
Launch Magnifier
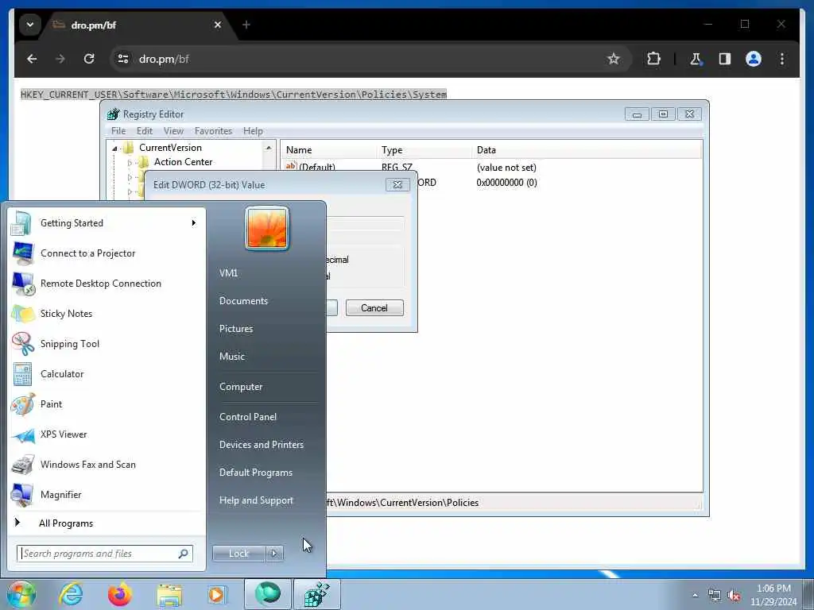(106, 494)
